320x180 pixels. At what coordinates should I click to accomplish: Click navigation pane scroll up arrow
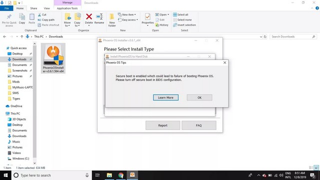(x=34, y=43)
